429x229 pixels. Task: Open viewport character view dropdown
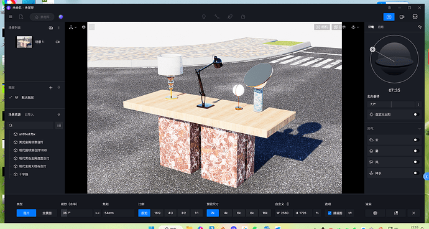[x=355, y=27]
